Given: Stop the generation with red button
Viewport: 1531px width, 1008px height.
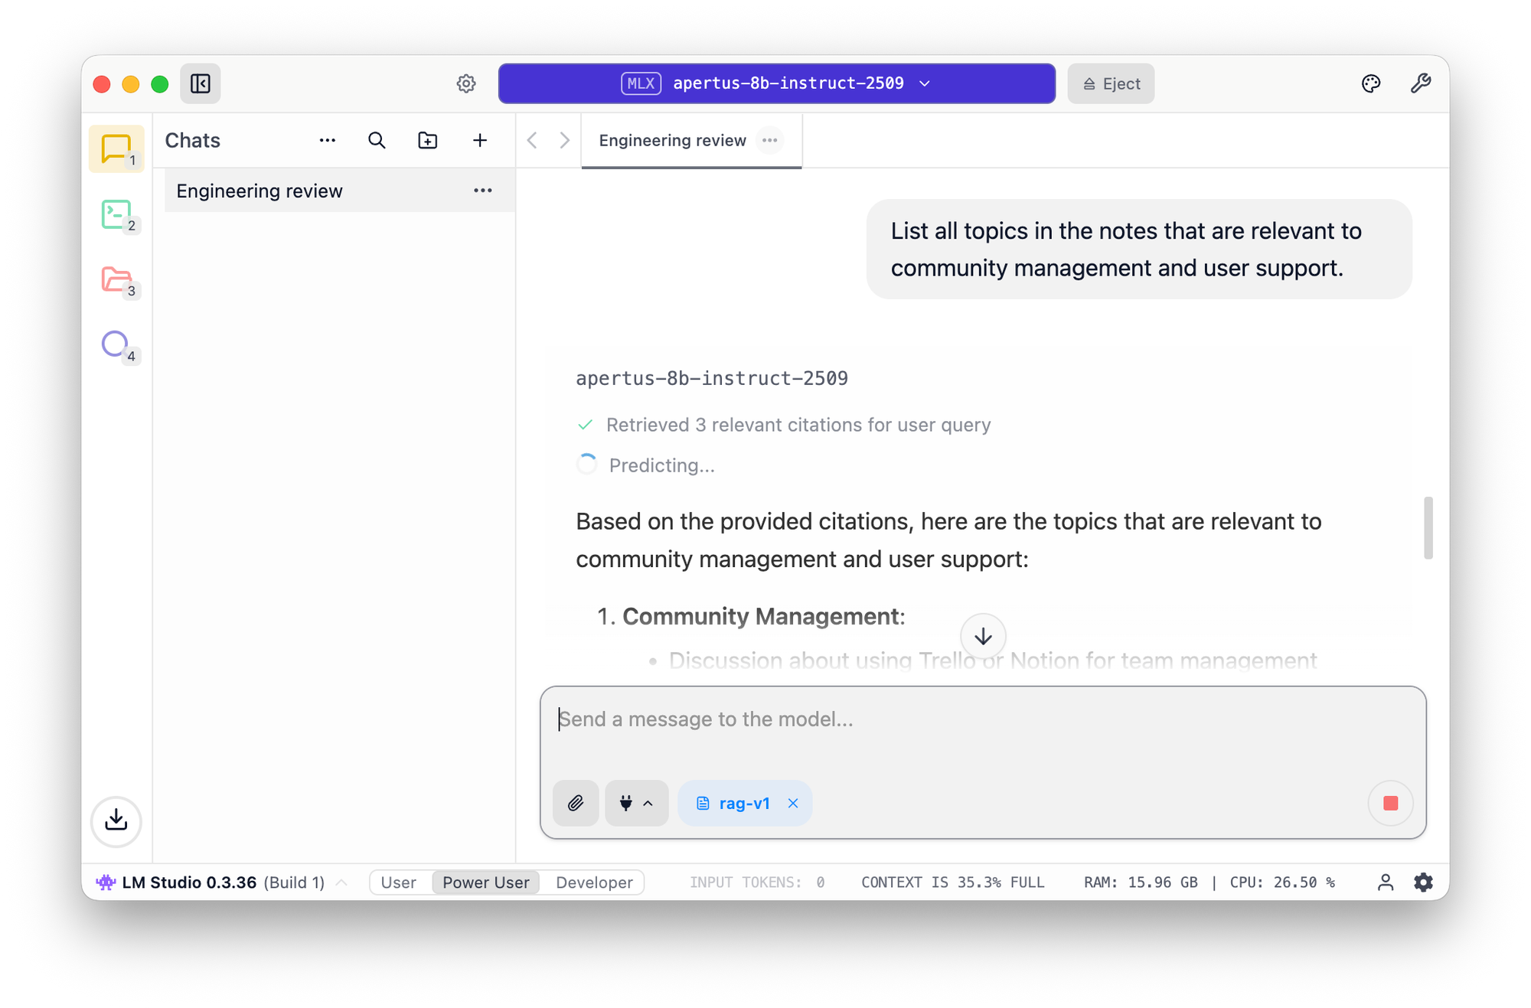Looking at the screenshot, I should [1390, 803].
